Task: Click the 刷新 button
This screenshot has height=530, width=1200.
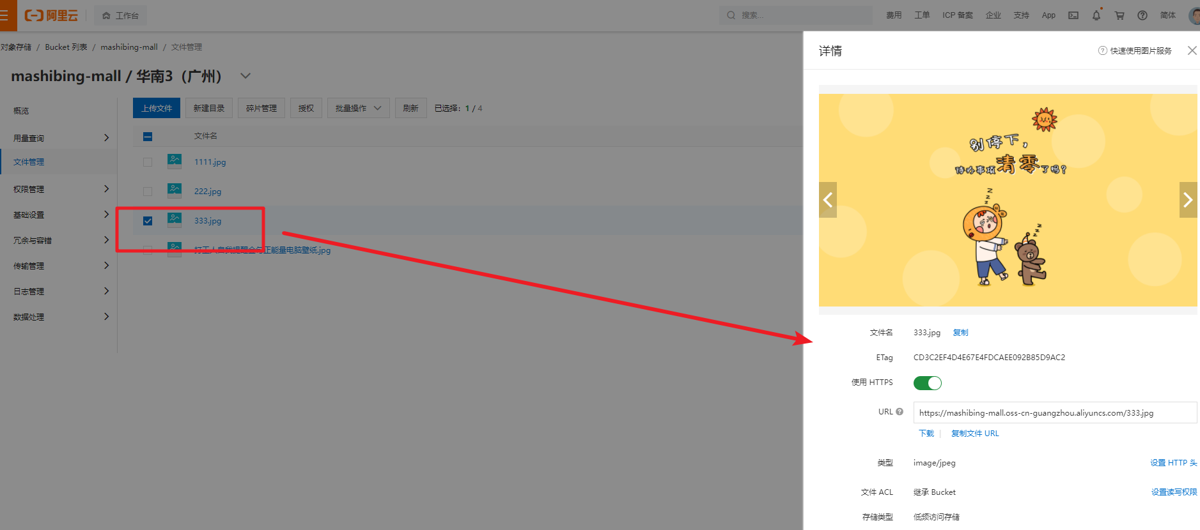Action: [x=410, y=108]
